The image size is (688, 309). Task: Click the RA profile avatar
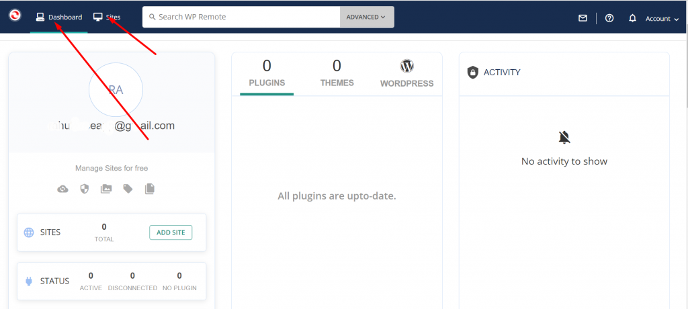pyautogui.click(x=116, y=90)
